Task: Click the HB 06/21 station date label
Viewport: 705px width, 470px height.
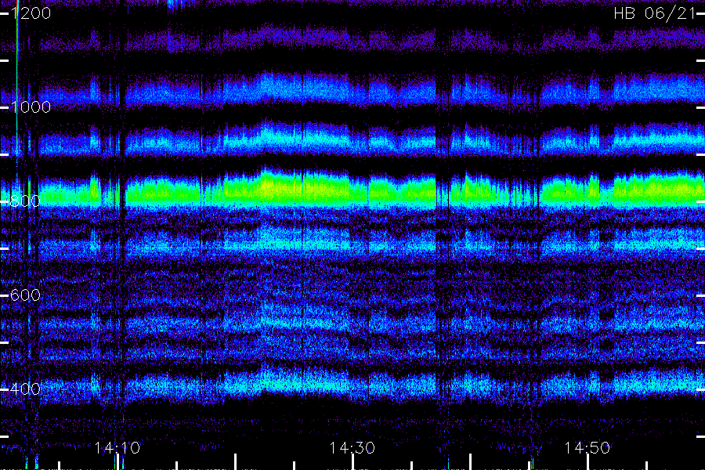Action: pyautogui.click(x=655, y=13)
